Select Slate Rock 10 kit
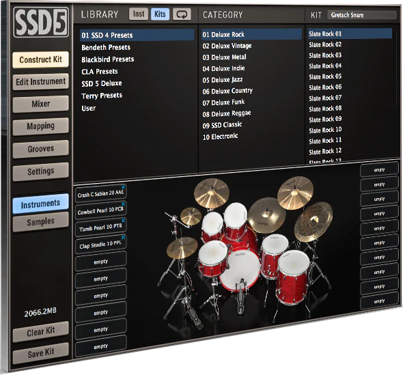The height and width of the screenshot is (375, 403). 325,130
